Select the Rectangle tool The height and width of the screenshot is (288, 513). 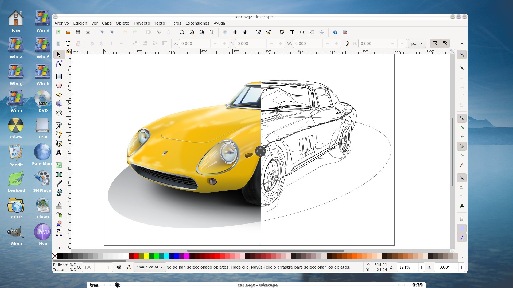[x=59, y=76]
